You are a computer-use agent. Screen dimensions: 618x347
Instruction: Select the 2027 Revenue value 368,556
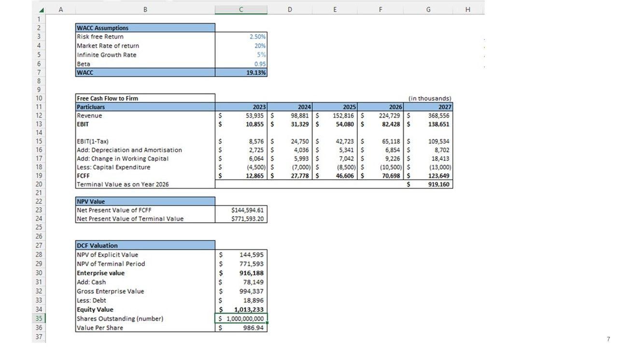(429, 116)
